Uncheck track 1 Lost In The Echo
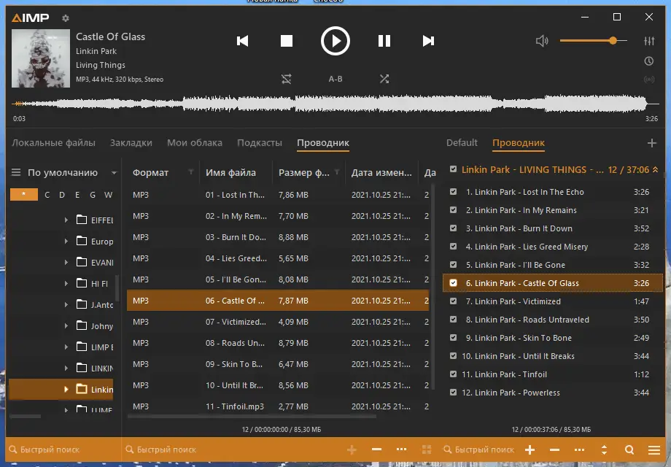Viewport: 671px width, 467px height. point(453,192)
